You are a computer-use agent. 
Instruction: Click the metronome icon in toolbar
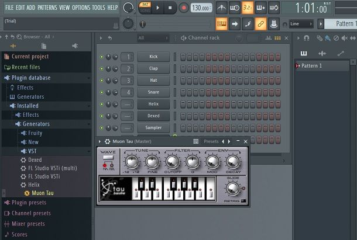point(221,8)
